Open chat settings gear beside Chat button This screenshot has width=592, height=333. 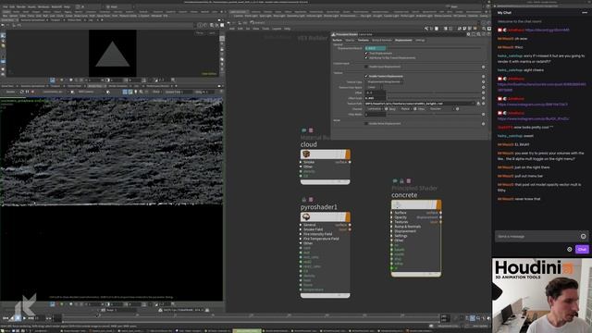pos(570,249)
